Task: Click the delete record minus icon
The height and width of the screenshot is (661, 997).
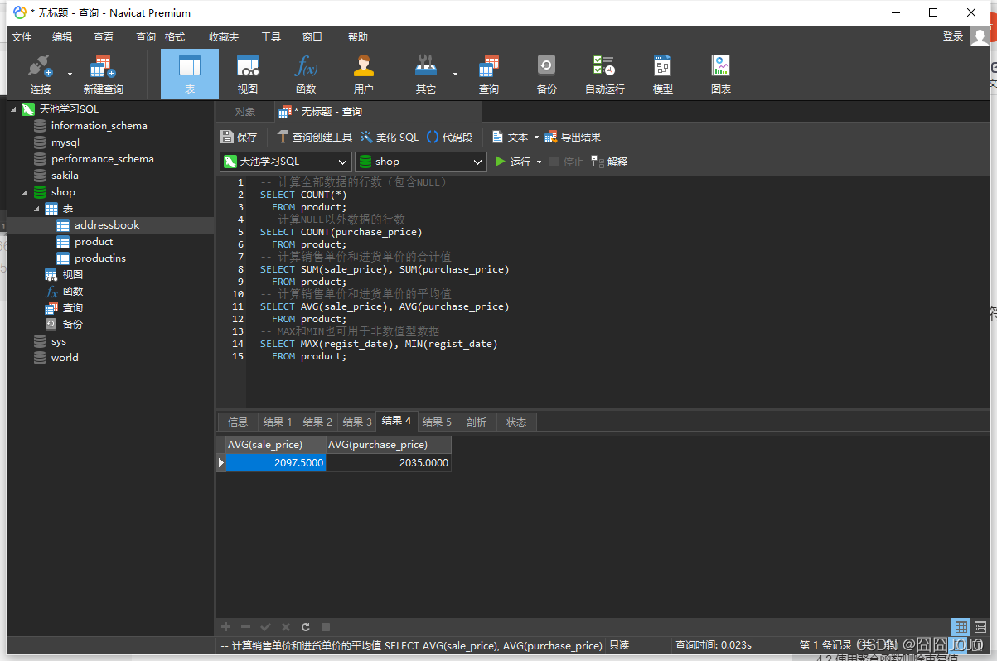Action: click(245, 627)
